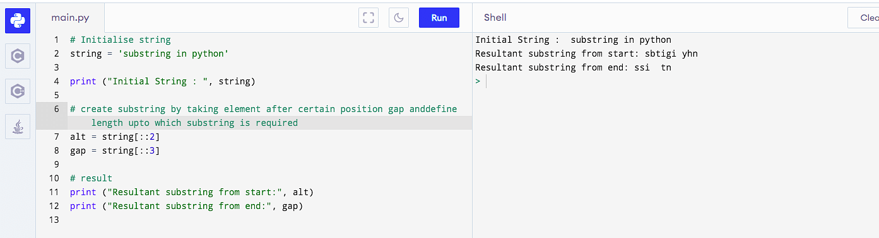
Task: Click line number 6 in gutter
Action: coord(56,109)
